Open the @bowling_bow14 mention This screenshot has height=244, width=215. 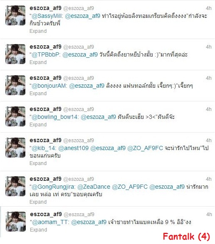pos(54,117)
